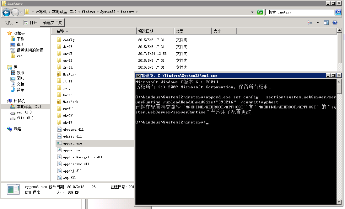The width and height of the screenshot is (345, 209).
Task: Select 收藏夹 in navigation pane
Action: 16,33
